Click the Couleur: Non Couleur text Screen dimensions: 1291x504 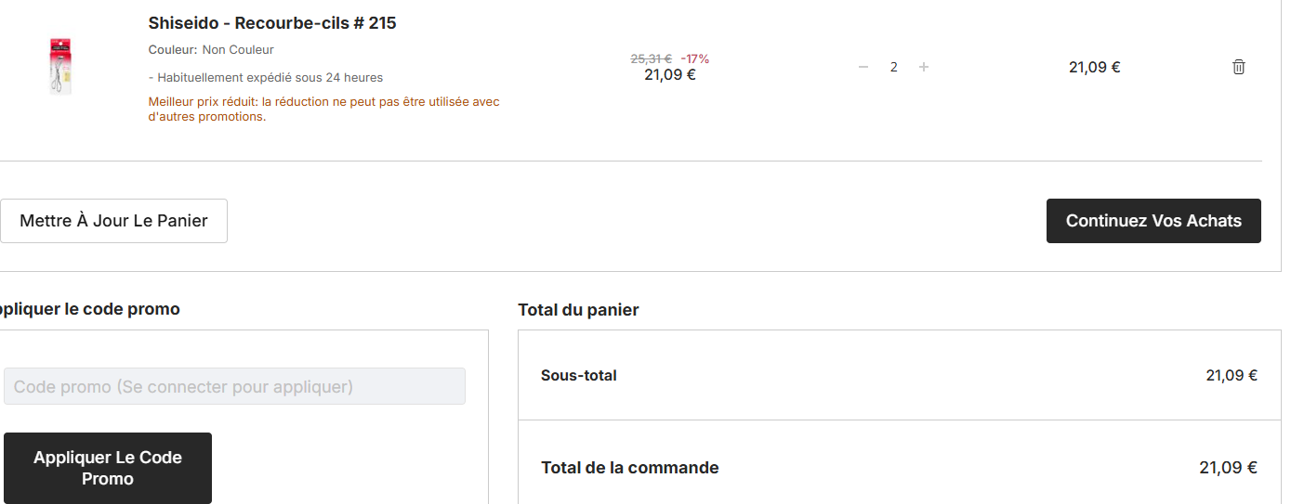(x=211, y=49)
